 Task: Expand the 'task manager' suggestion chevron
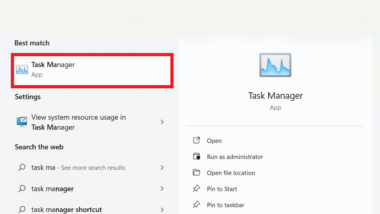point(162,189)
